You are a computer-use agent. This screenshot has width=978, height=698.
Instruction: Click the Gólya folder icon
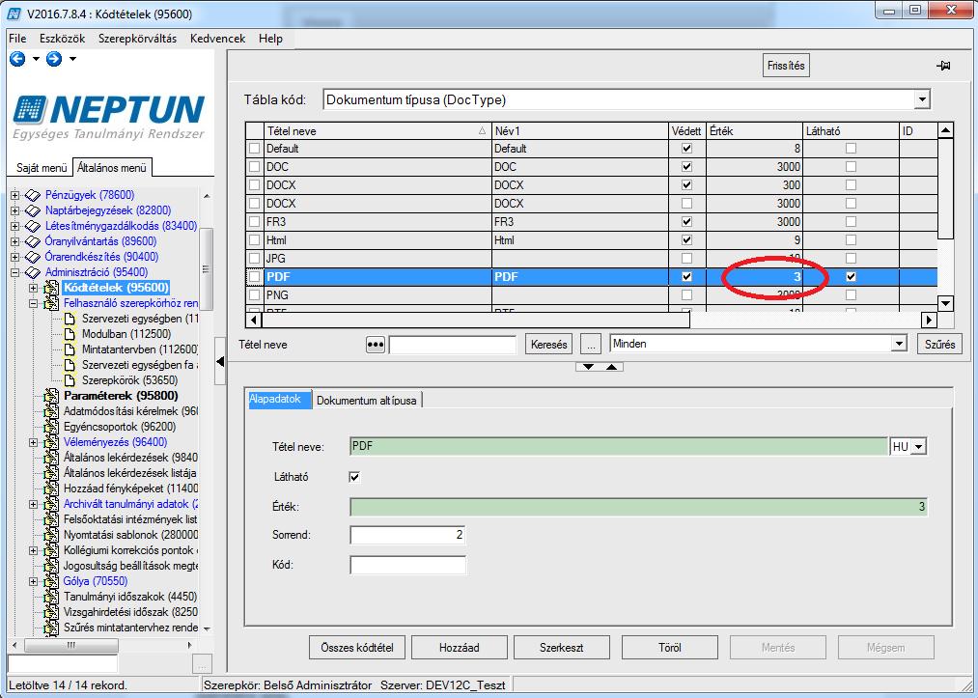51,581
